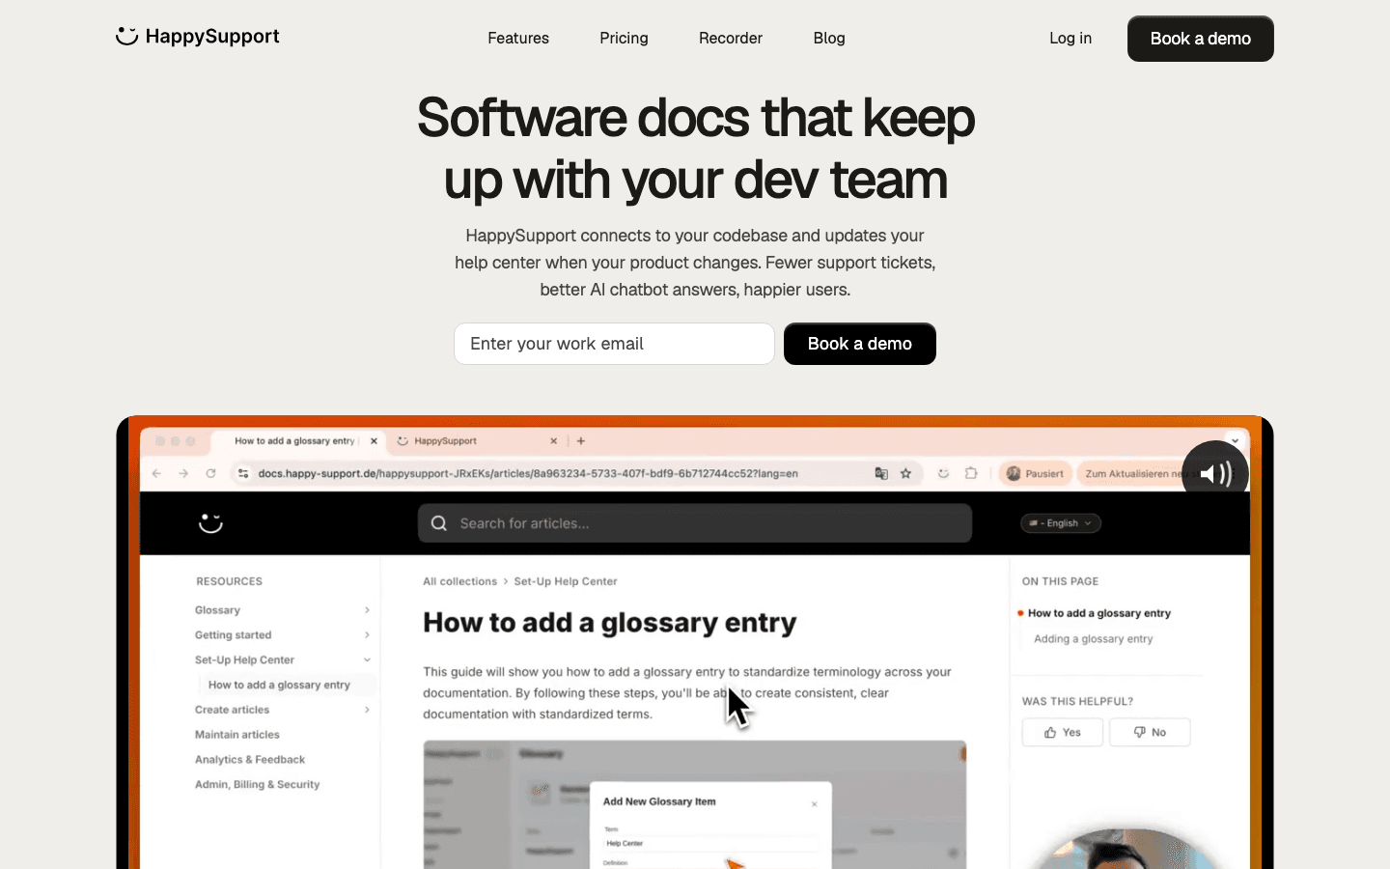Click the magnifier icon in search bar
This screenshot has width=1390, height=869.
coord(439,523)
